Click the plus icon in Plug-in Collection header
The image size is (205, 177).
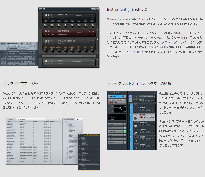pyautogui.click(x=81, y=119)
